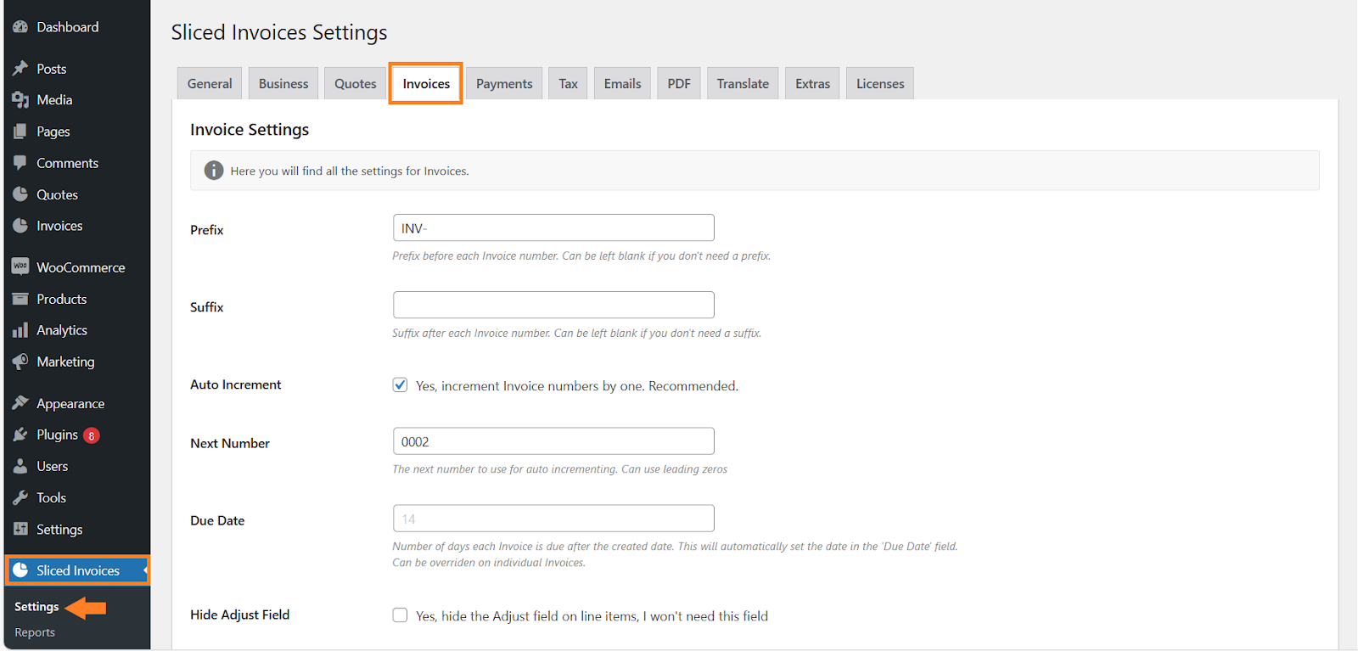This screenshot has width=1358, height=651.
Task: Click the info icon in settings notice
Action: point(214,171)
